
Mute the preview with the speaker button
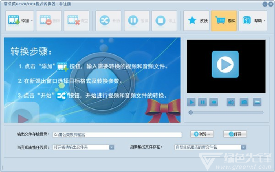coord(231,102)
